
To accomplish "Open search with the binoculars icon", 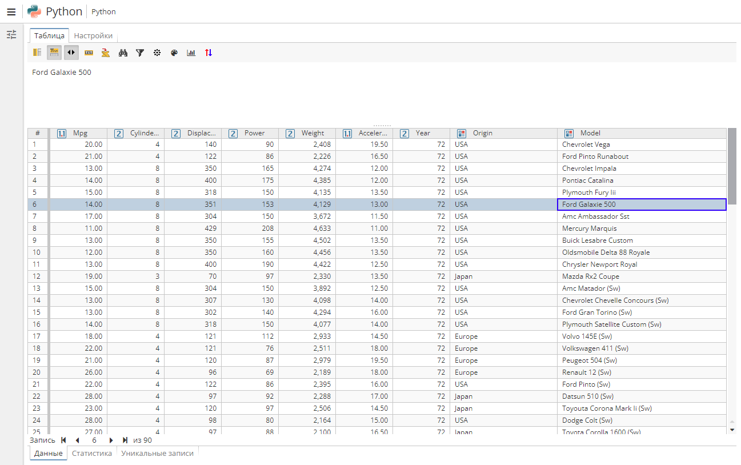I will point(123,53).
